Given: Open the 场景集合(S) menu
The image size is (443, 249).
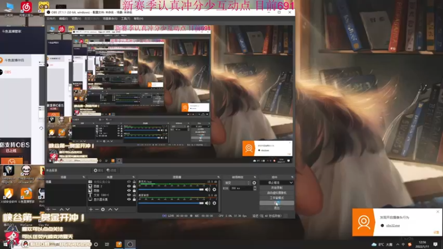Looking at the screenshot, I should [x=110, y=19].
